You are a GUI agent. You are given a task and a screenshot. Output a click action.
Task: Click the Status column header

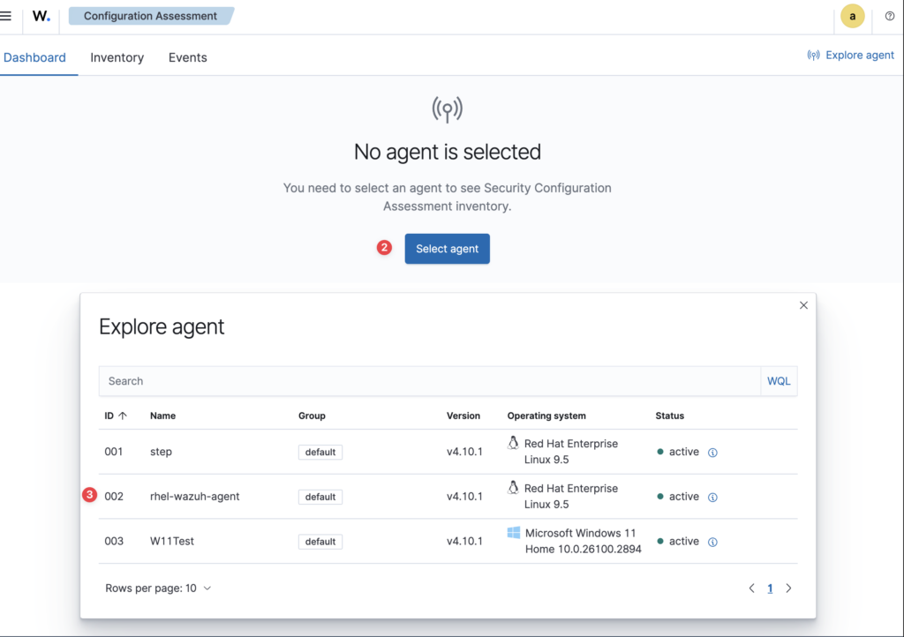point(670,416)
